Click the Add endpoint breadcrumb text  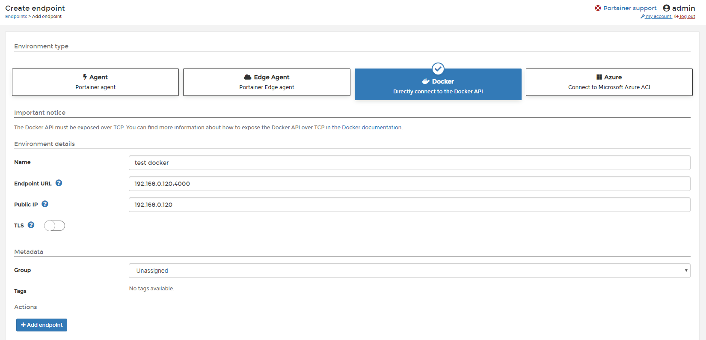(47, 16)
